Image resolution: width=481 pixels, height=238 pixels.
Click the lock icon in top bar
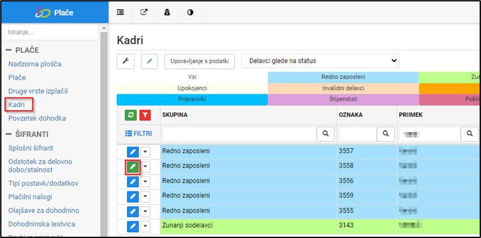point(167,12)
